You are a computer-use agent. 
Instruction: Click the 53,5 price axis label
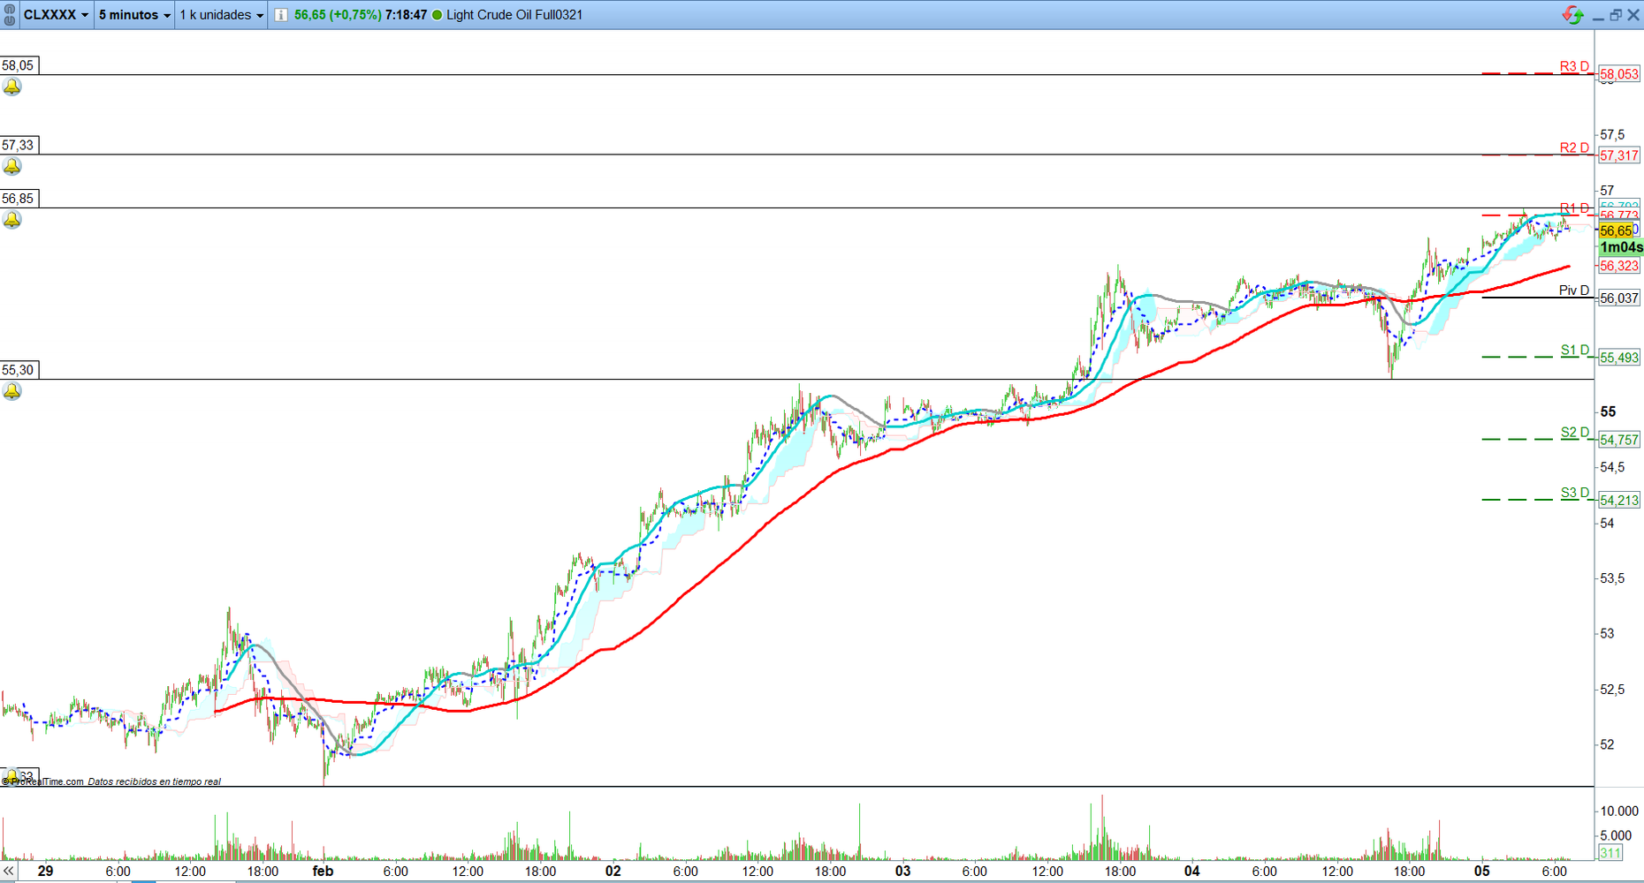click(1612, 578)
